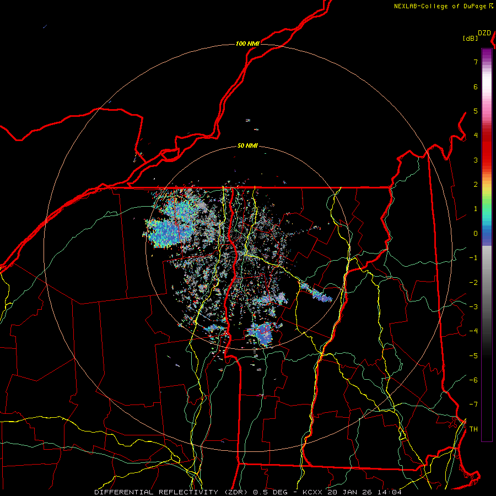This screenshot has width=496, height=496.
Task: Click the -6 value on color scale
Action: click(x=473, y=380)
